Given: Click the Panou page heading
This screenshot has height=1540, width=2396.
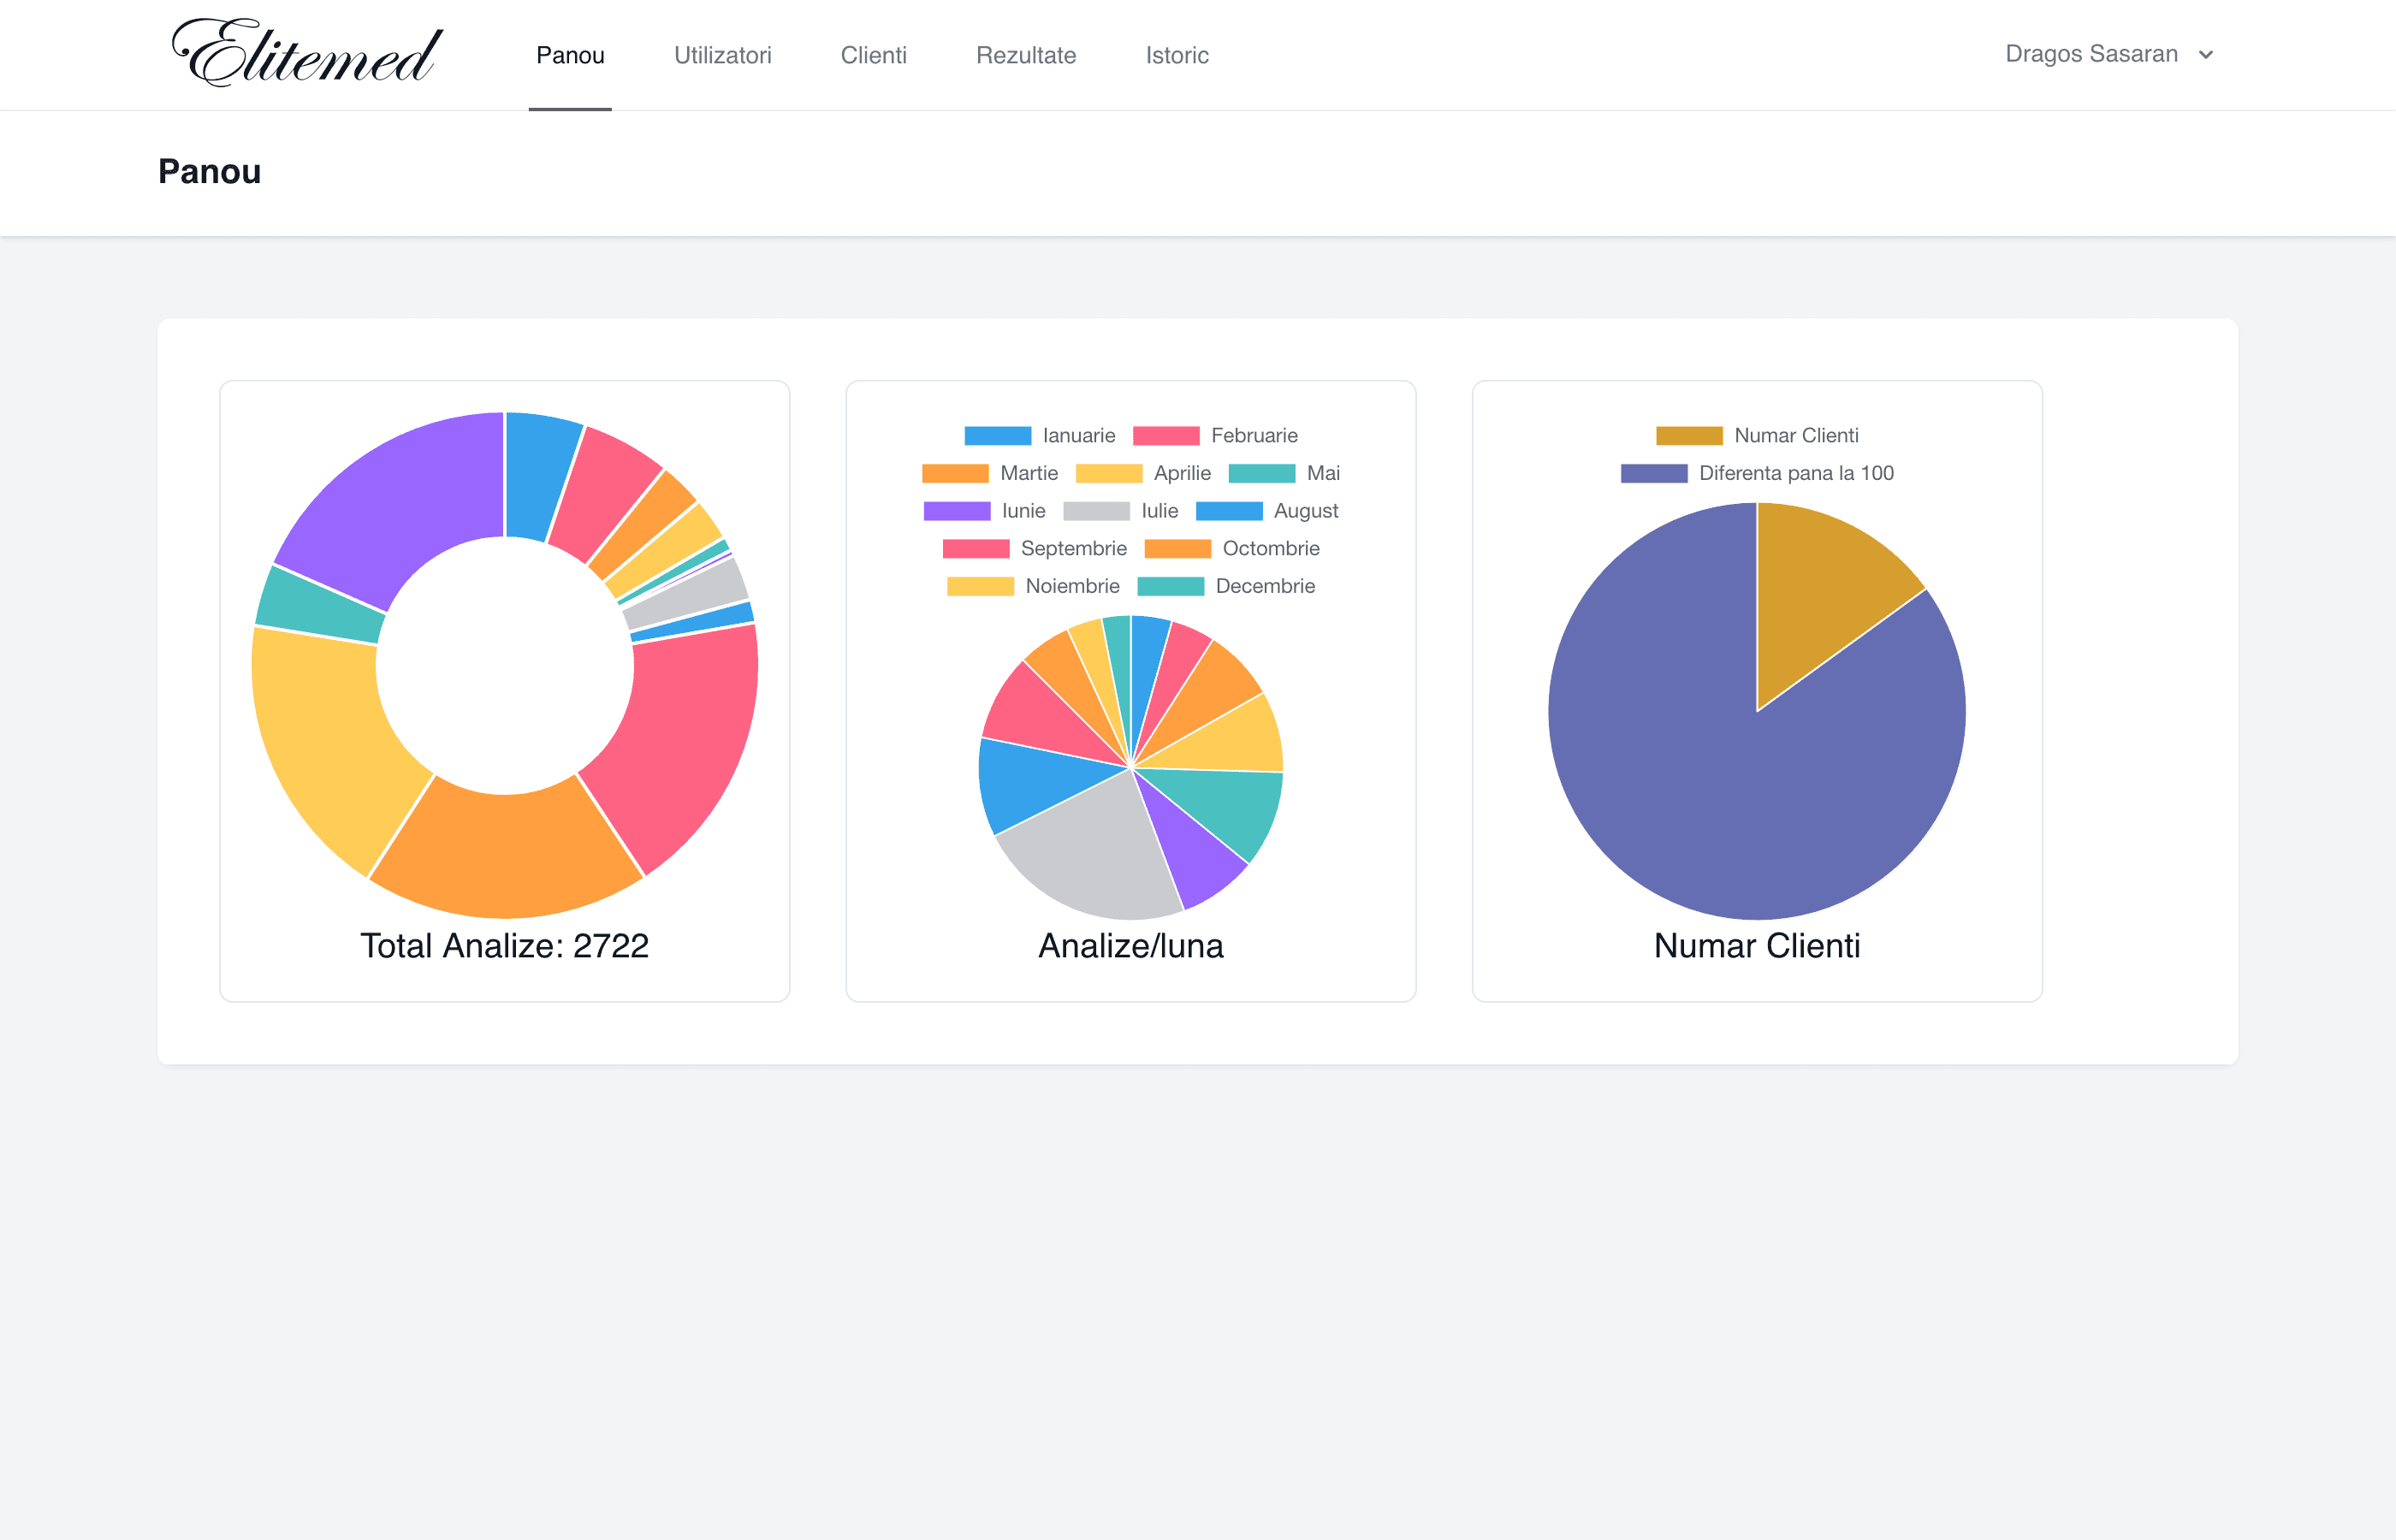Looking at the screenshot, I should [209, 172].
